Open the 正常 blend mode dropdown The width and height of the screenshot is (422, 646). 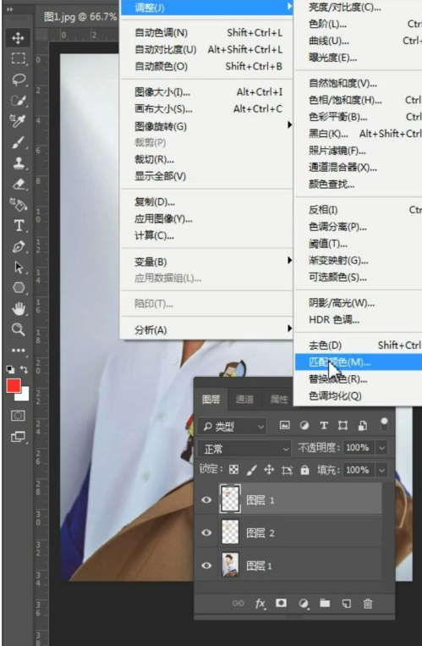point(244,449)
